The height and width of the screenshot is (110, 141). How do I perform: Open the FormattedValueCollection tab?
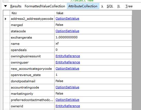(45, 6)
